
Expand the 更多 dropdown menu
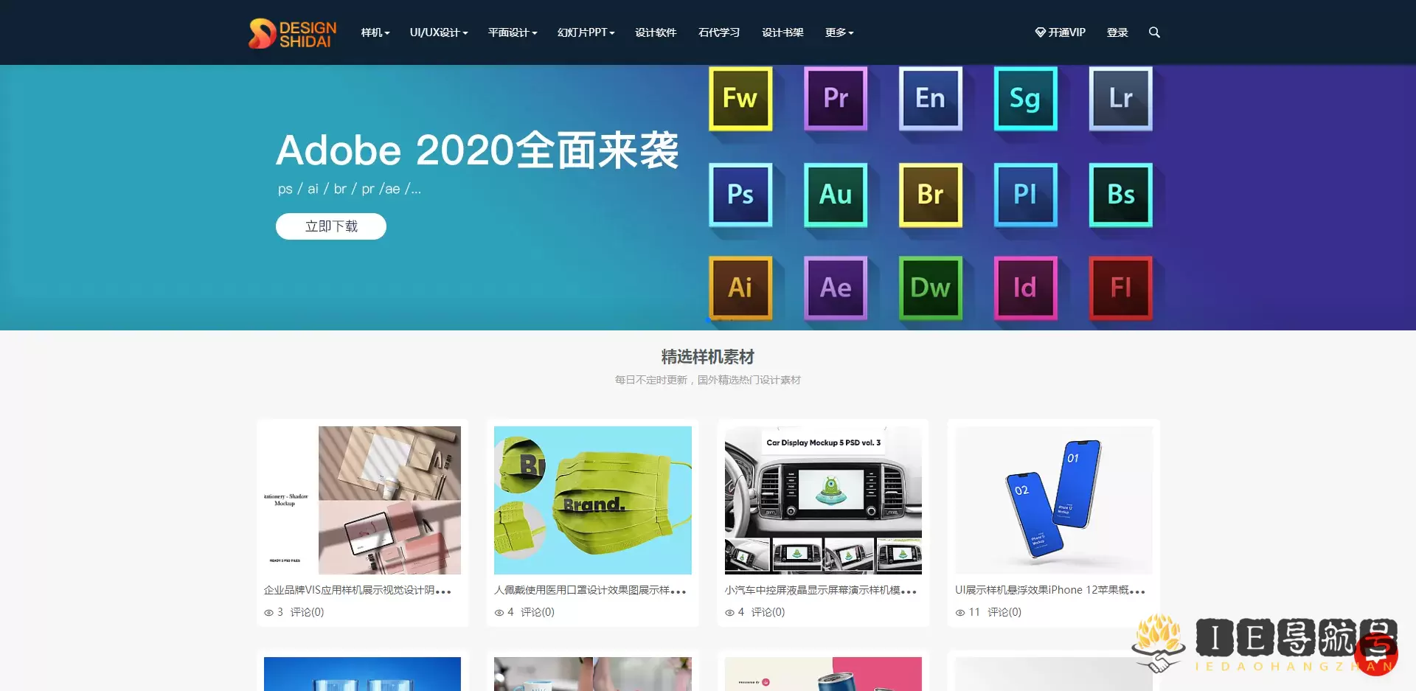coord(839,32)
